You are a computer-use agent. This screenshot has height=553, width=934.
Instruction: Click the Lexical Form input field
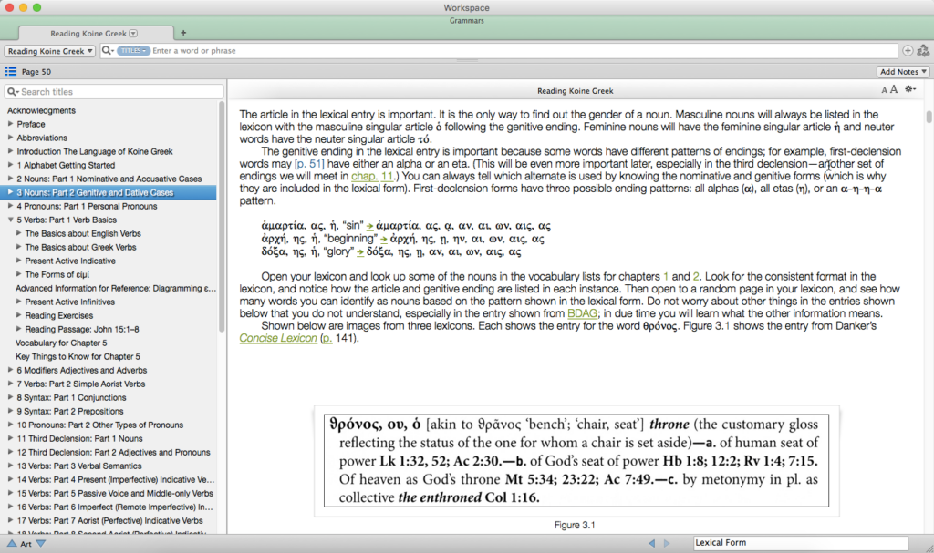pos(801,542)
